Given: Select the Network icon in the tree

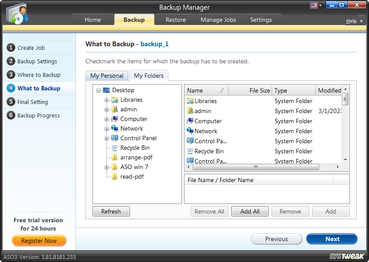Looking at the screenshot, I should (x=116, y=128).
